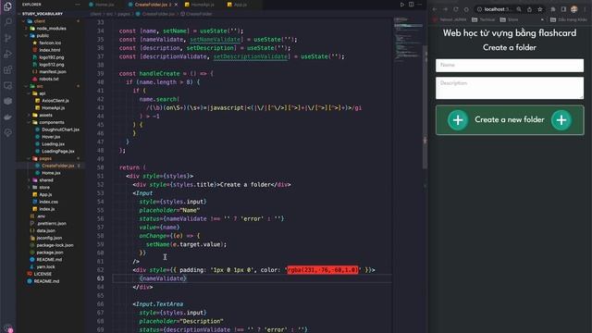Open index.html in public folder
Viewport: 592px width, 333px height.
pyautogui.click(x=49, y=50)
